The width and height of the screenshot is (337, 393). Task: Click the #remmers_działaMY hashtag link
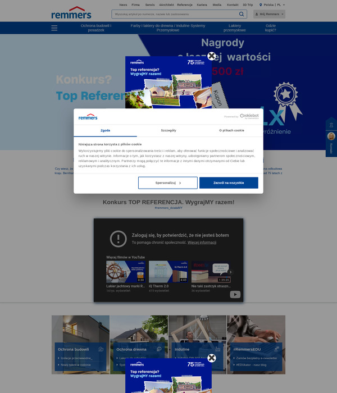pos(168,208)
